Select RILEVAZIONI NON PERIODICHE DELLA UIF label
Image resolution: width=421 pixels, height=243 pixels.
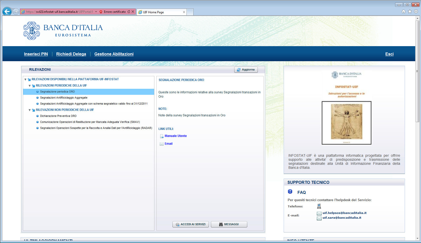click(65, 110)
